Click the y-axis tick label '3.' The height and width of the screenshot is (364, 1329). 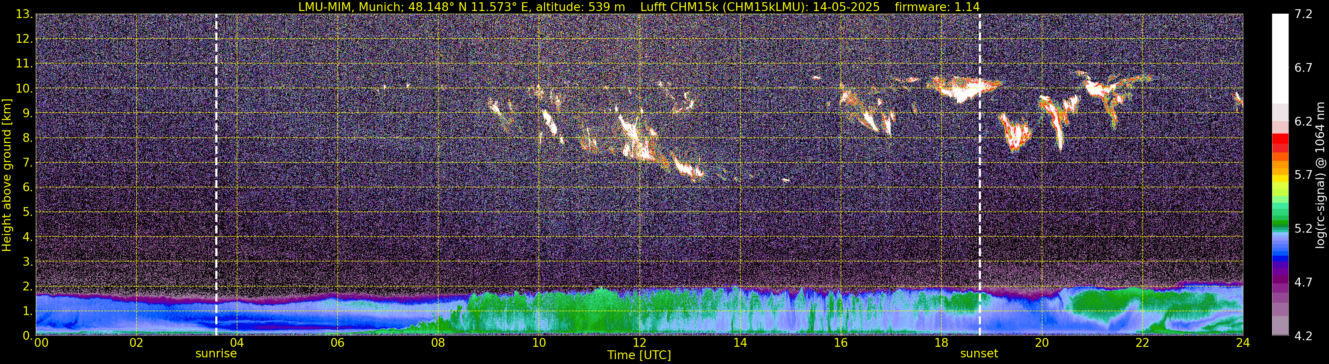[28, 262]
